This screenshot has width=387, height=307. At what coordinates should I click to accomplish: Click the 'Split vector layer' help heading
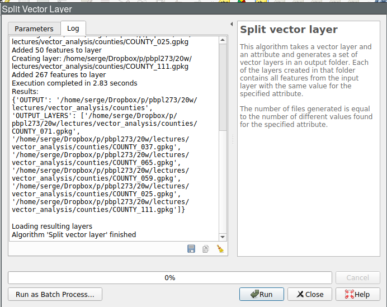click(289, 30)
